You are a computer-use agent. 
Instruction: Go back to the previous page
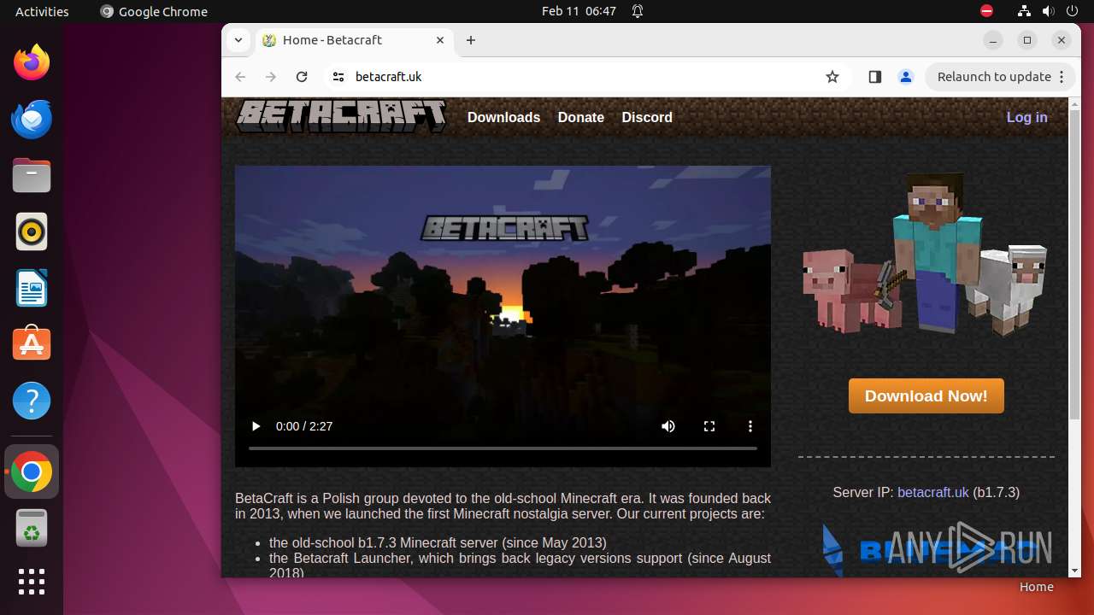tap(240, 77)
